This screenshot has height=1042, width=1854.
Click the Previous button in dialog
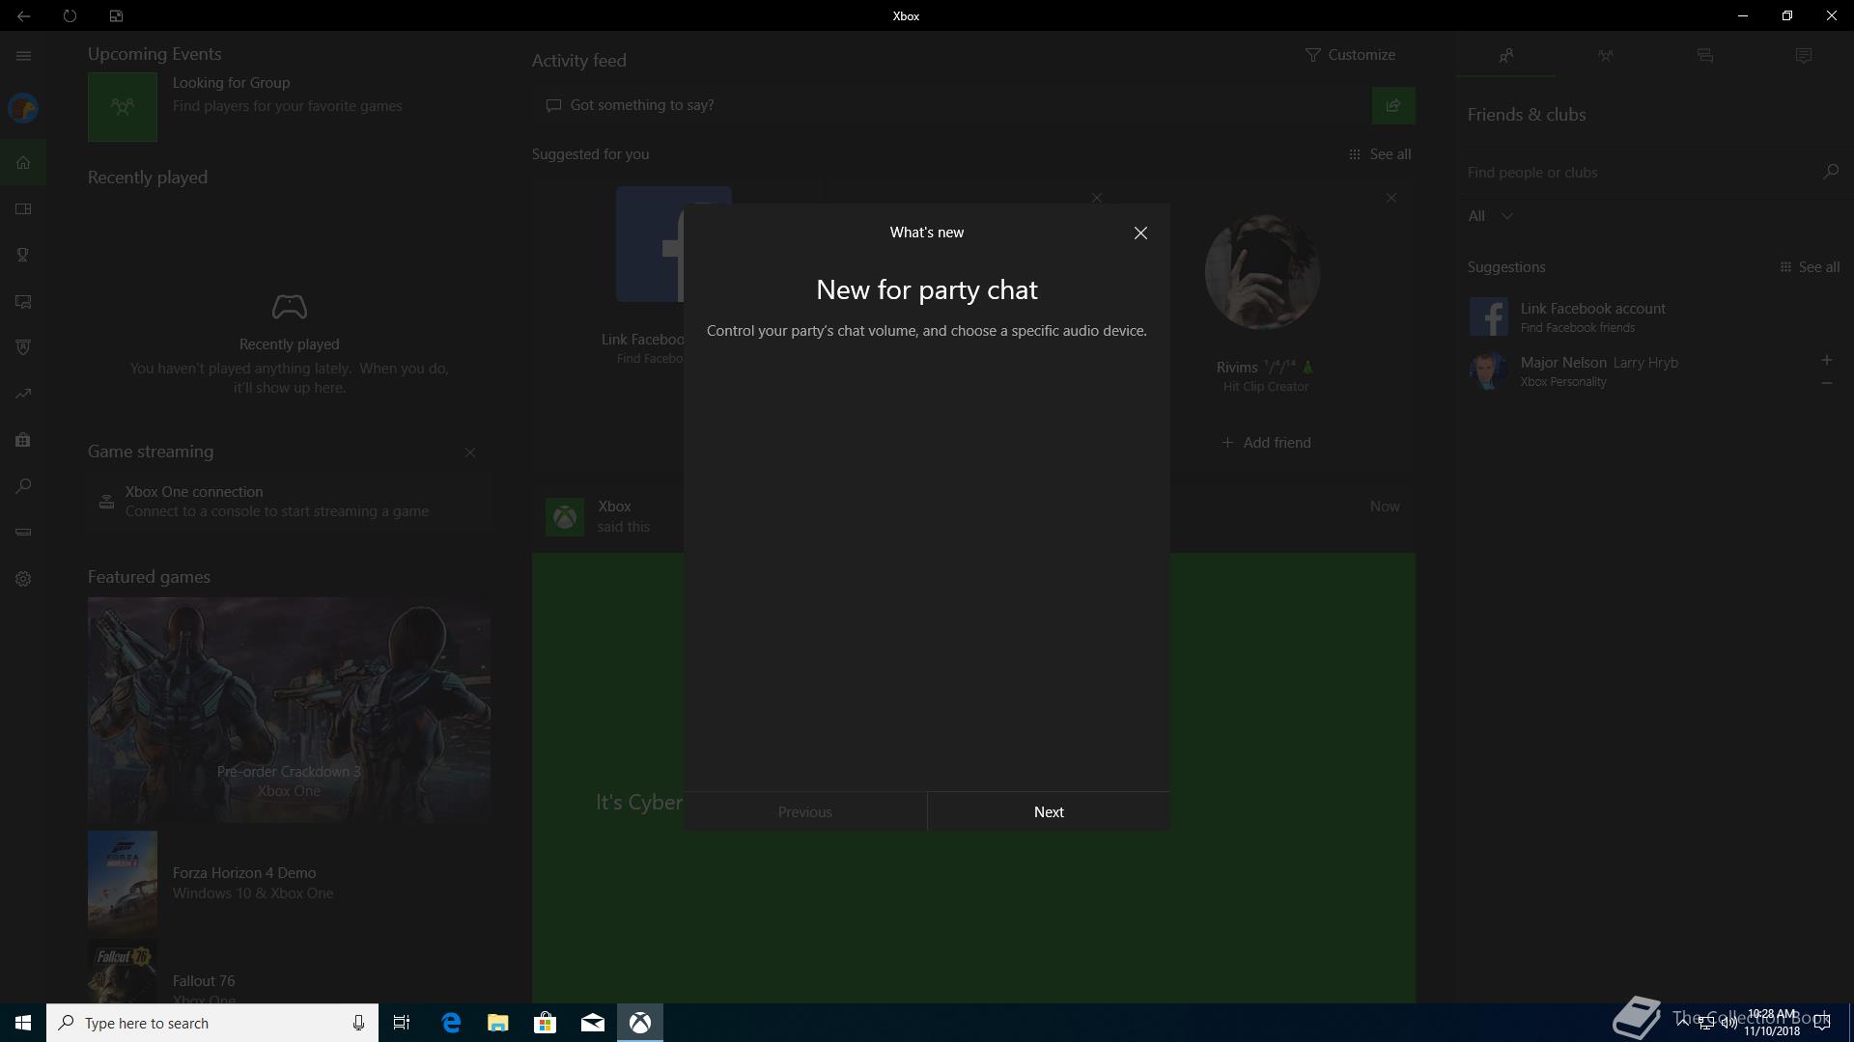pyautogui.click(x=805, y=812)
